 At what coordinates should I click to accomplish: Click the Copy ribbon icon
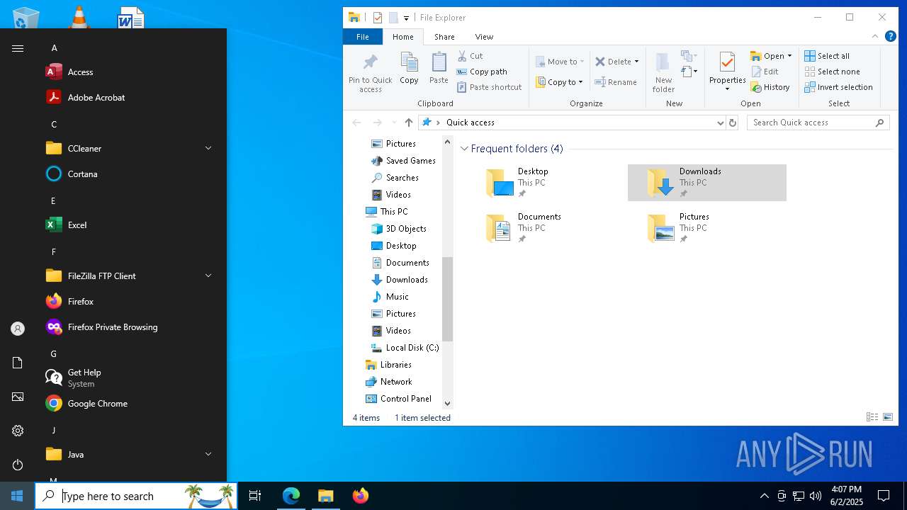point(409,69)
